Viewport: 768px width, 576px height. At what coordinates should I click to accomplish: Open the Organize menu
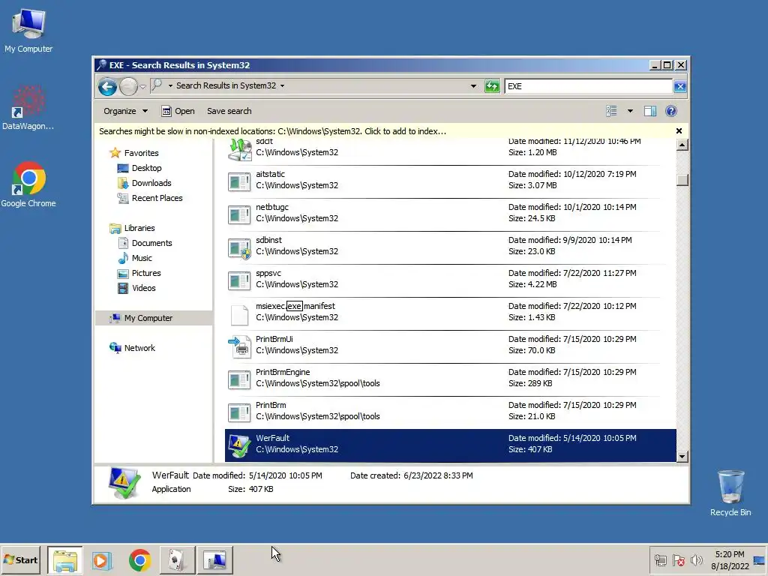(125, 111)
